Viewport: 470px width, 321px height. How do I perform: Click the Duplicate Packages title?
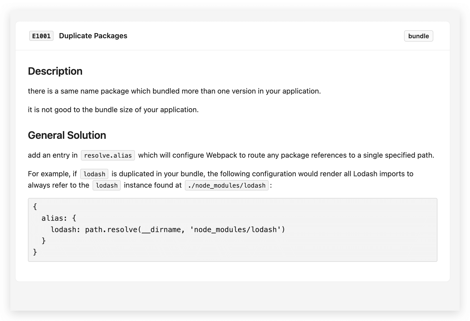click(x=93, y=36)
